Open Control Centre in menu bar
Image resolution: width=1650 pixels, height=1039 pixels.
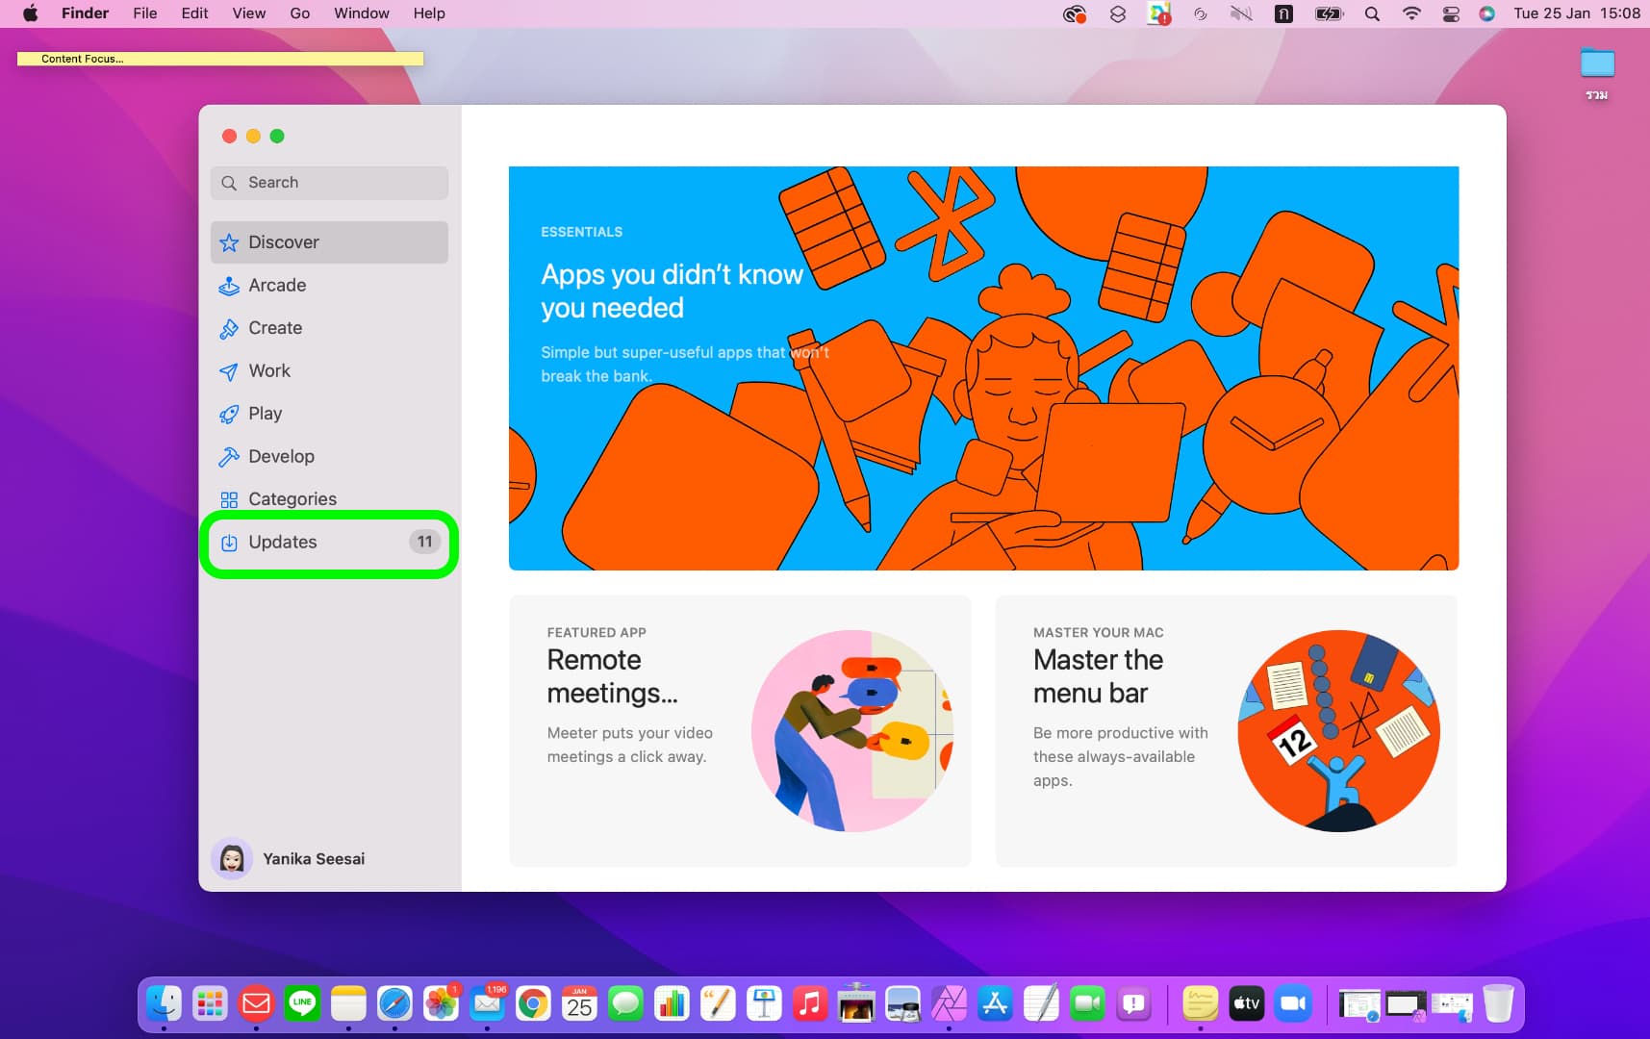(1451, 13)
